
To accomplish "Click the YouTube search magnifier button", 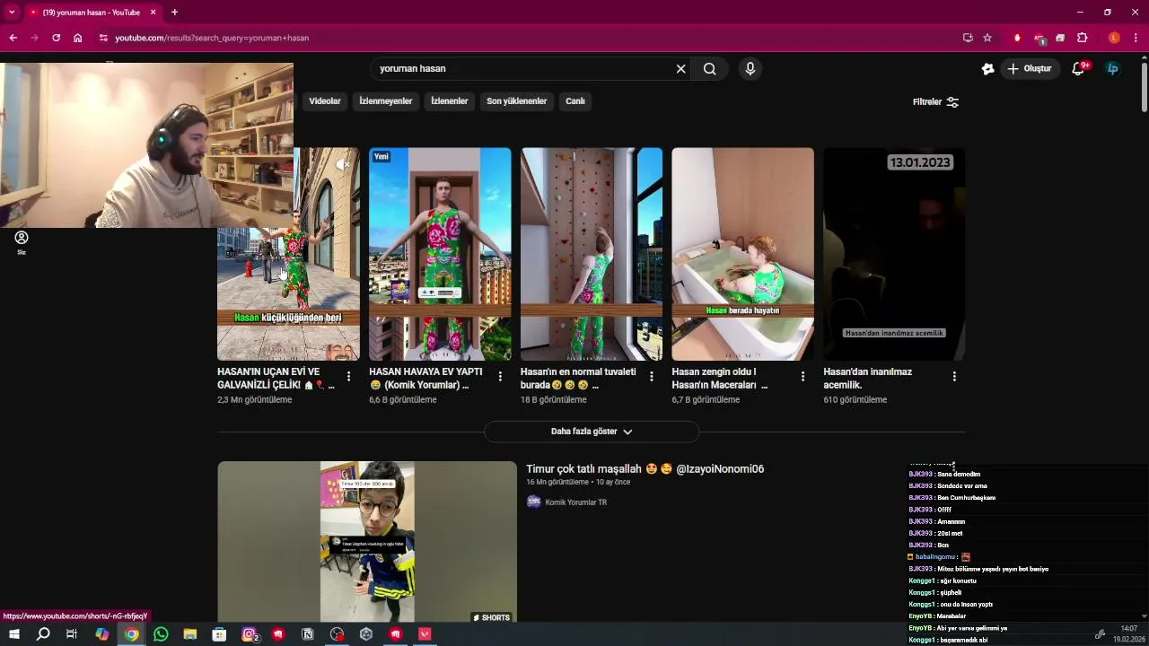I will 709,69.
